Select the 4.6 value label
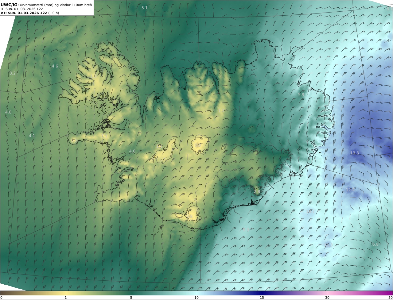This screenshot has height=300, width=393. point(55,66)
